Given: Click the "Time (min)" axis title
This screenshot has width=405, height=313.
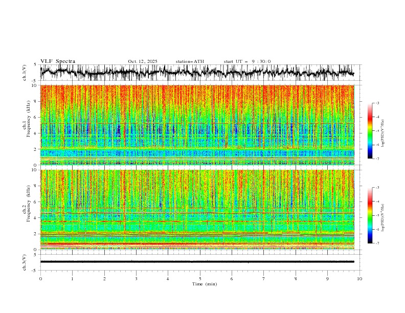Looking at the screenshot, I should coord(205,284).
